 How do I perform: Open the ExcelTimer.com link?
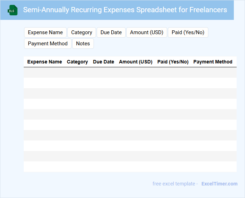pyautogui.click(x=220, y=184)
